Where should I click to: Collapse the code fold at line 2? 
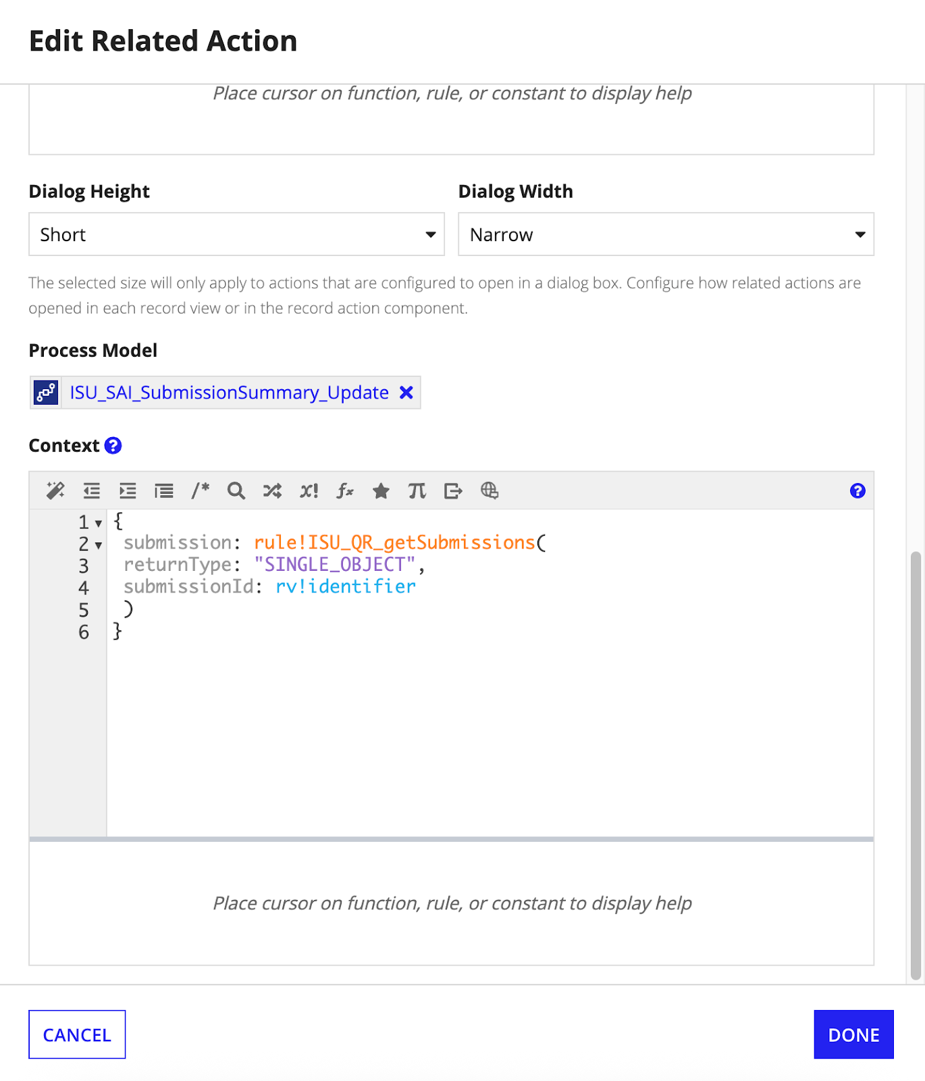(99, 545)
